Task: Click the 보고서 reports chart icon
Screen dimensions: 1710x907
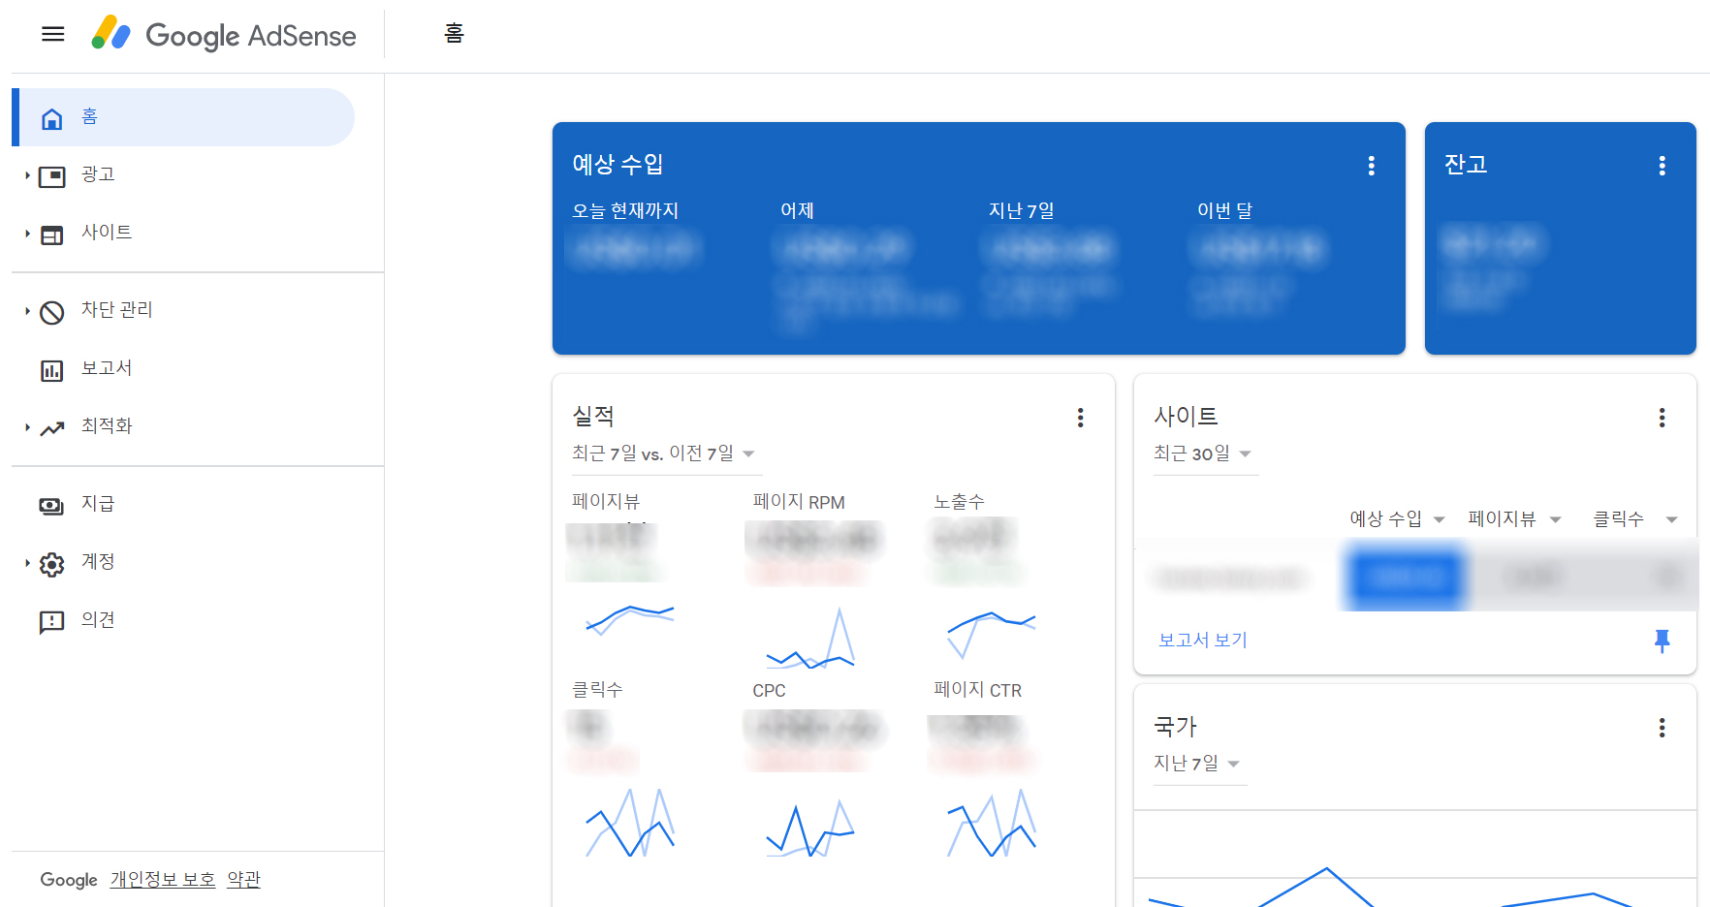Action: 52,370
